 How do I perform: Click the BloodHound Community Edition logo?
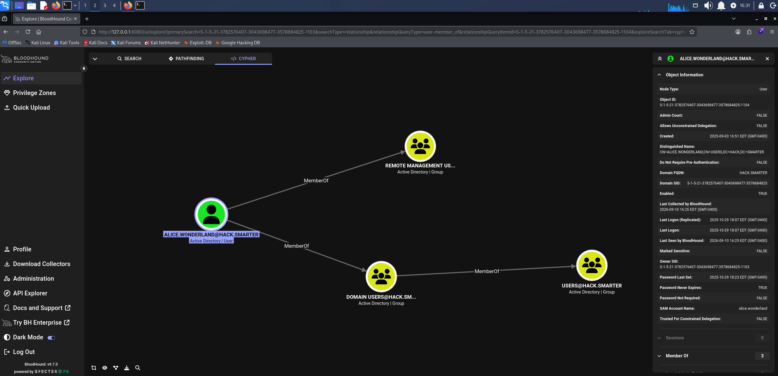point(25,59)
